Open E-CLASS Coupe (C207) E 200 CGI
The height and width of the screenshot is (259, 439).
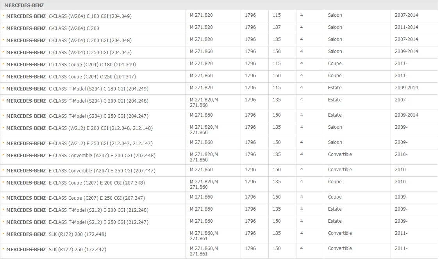76,183
